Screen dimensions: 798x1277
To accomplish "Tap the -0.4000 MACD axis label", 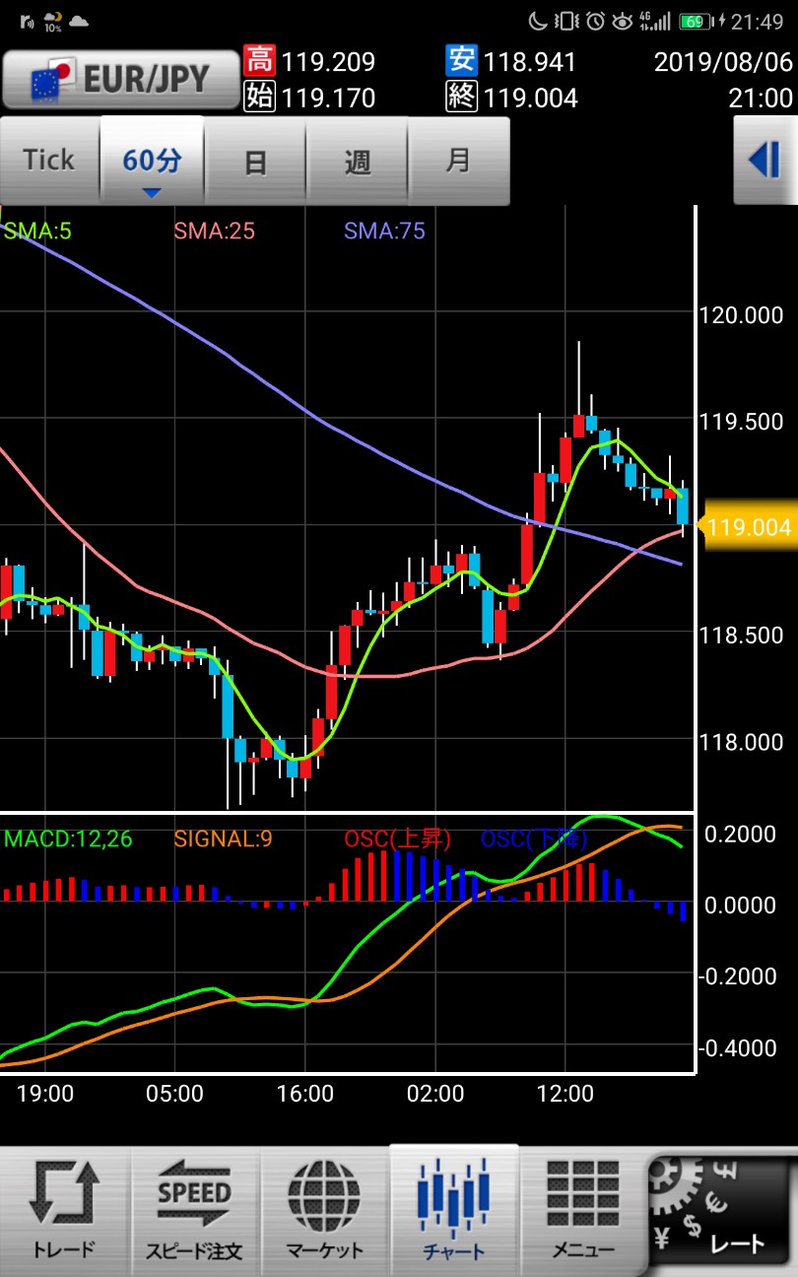I will (x=738, y=1047).
